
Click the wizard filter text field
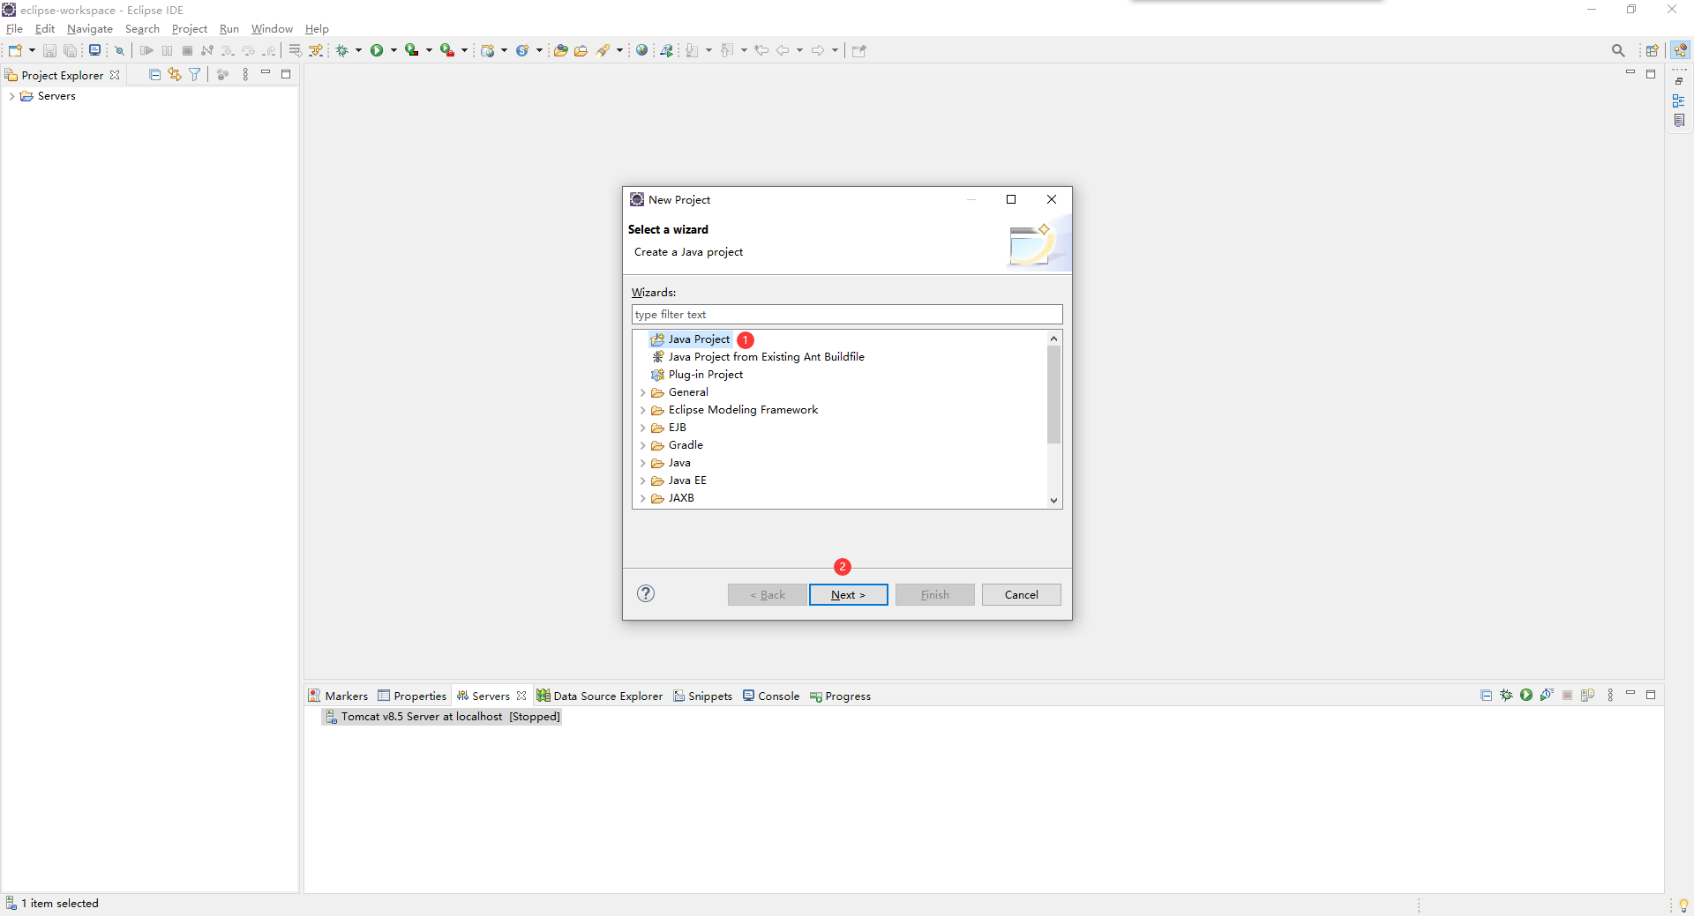(x=846, y=314)
